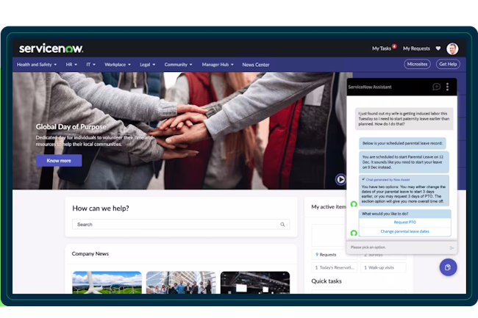The image size is (478, 318).
Task: Click the Get Help button
Action: point(448,64)
